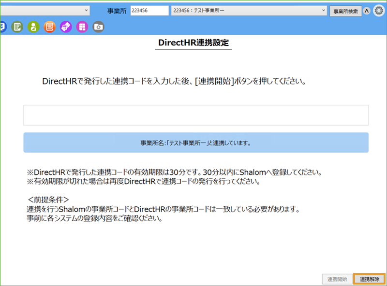
Task: Click the note about 有効期限が切れた場合
Action: (x=144, y=182)
